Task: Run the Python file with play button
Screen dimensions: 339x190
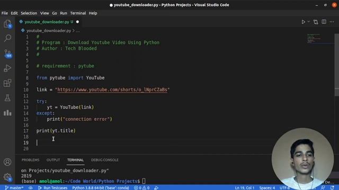Action: (x=303, y=22)
